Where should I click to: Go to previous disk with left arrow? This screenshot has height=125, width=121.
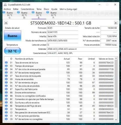click(6, 23)
